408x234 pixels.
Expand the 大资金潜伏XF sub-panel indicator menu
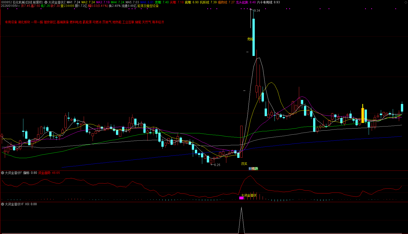pos(3,204)
